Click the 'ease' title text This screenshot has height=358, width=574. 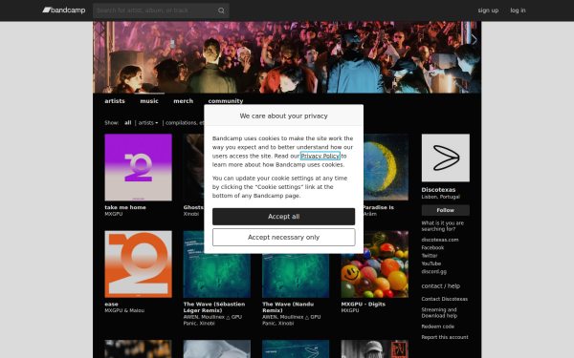tap(111, 305)
